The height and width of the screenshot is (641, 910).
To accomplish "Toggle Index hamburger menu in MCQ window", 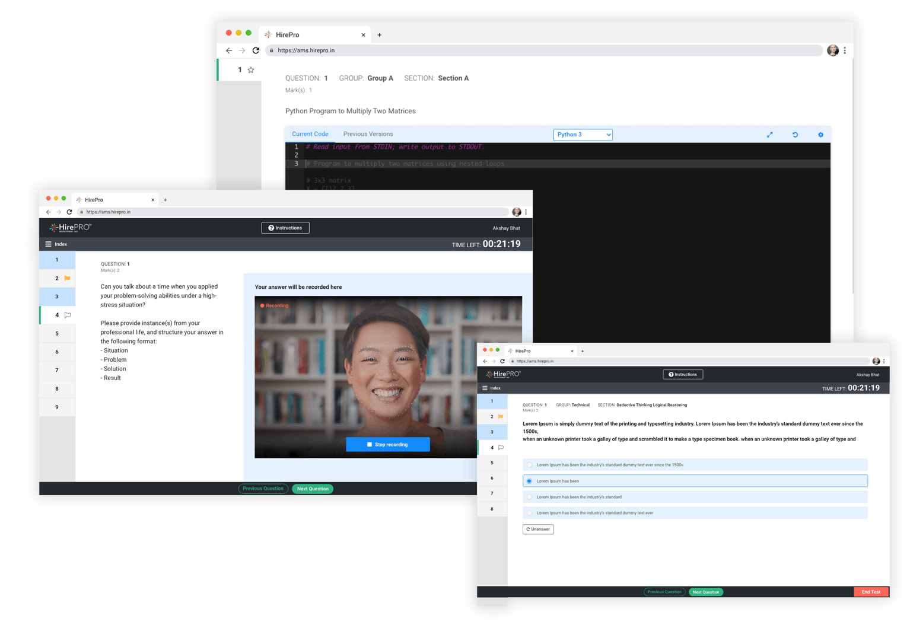I will pos(485,388).
